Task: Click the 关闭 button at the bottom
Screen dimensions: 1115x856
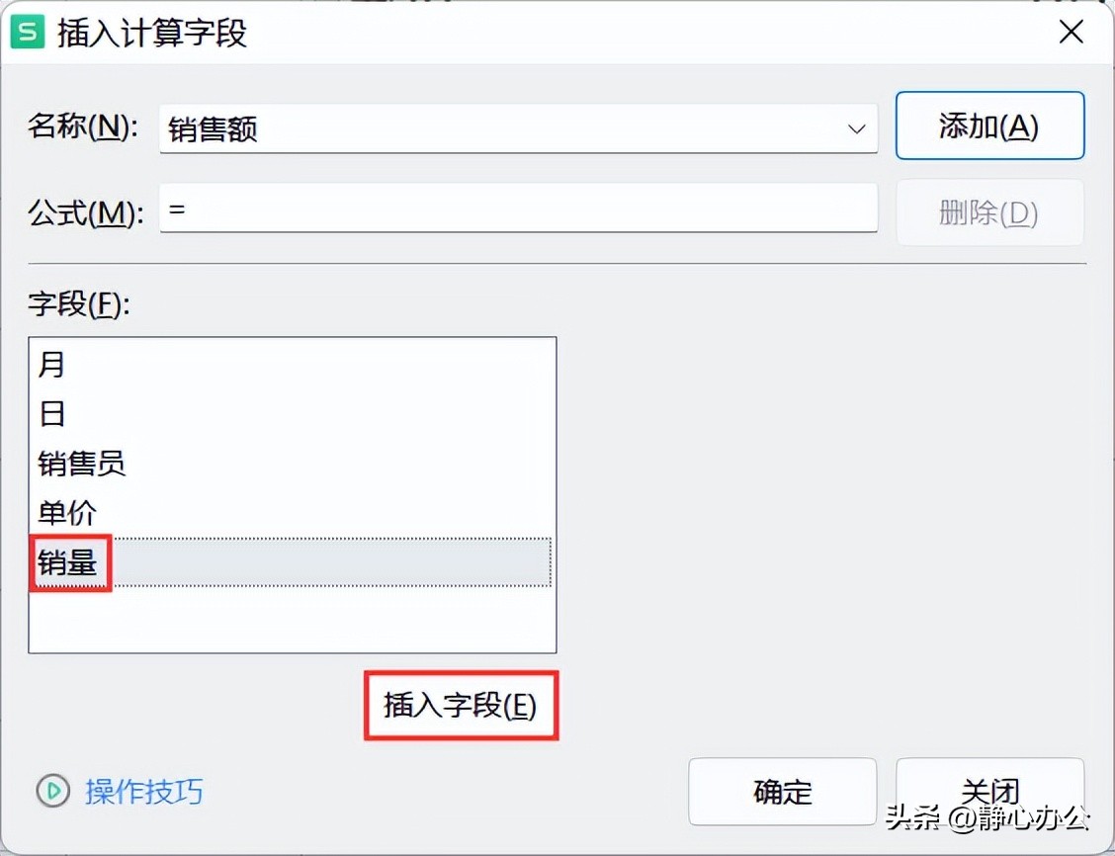Action: click(989, 792)
